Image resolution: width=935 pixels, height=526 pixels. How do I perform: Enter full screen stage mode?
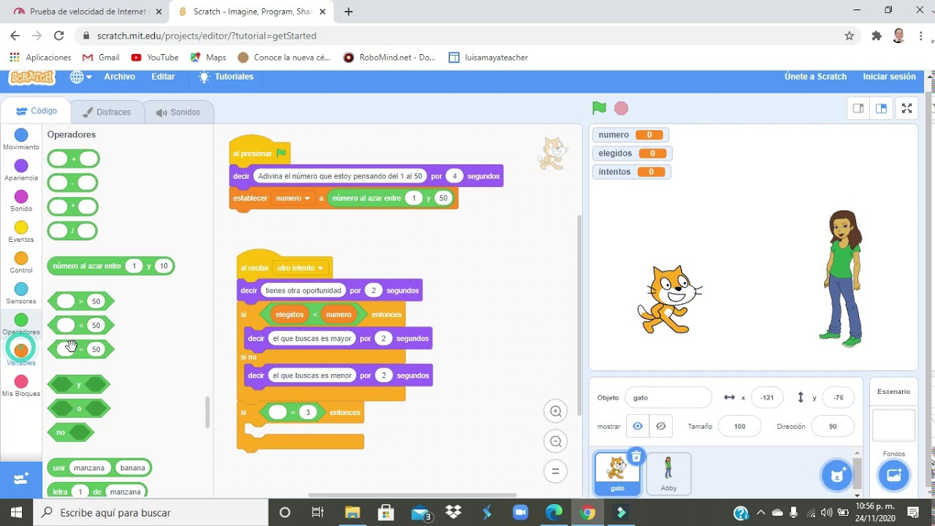point(907,108)
